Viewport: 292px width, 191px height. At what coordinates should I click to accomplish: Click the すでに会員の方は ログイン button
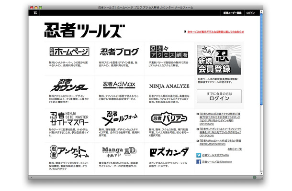tap(219, 96)
